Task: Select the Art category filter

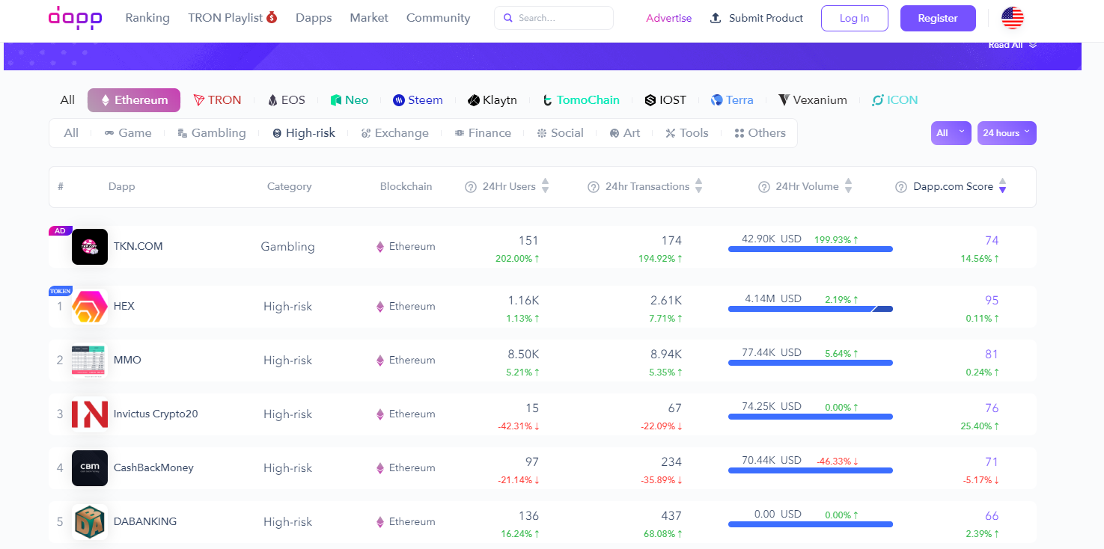Action: [624, 133]
